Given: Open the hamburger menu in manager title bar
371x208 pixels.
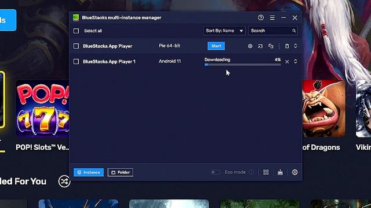Looking at the screenshot, I should pyautogui.click(x=272, y=18).
